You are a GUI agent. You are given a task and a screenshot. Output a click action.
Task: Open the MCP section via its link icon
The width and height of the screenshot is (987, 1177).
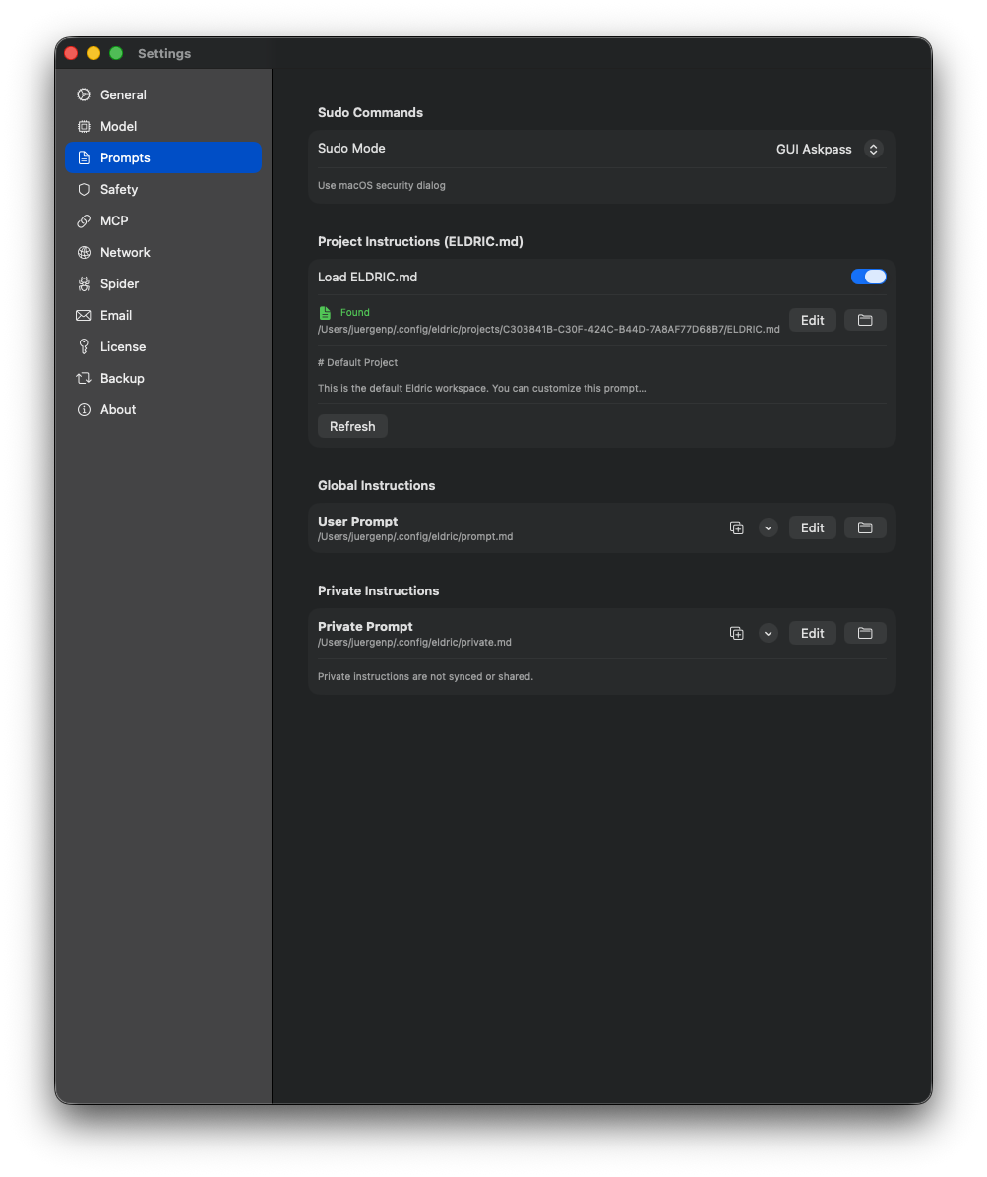(x=85, y=220)
